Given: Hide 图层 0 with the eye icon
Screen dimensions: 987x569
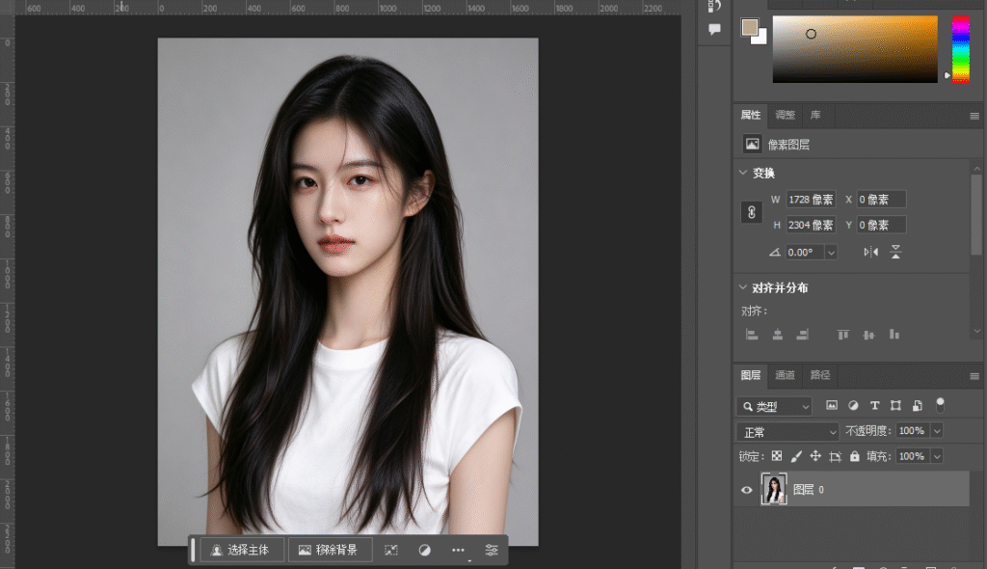Looking at the screenshot, I should [x=747, y=490].
